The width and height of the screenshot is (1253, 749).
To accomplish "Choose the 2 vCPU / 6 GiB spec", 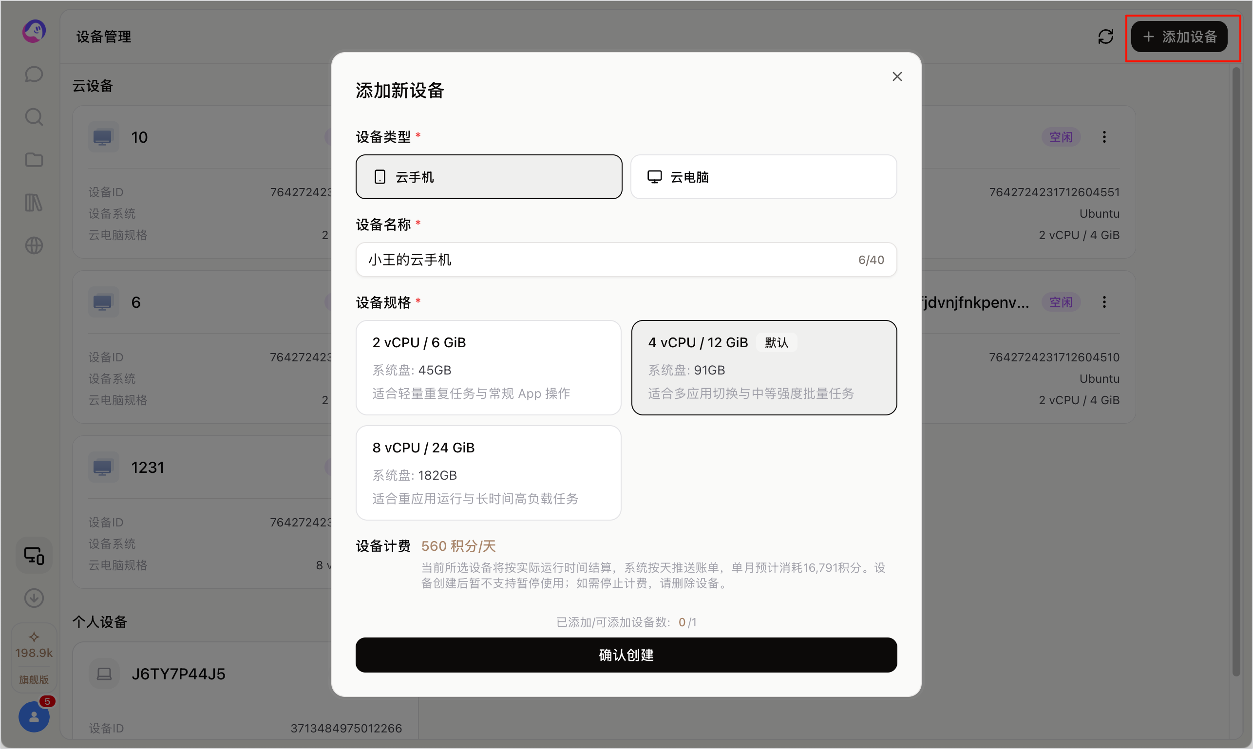I will pyautogui.click(x=488, y=368).
